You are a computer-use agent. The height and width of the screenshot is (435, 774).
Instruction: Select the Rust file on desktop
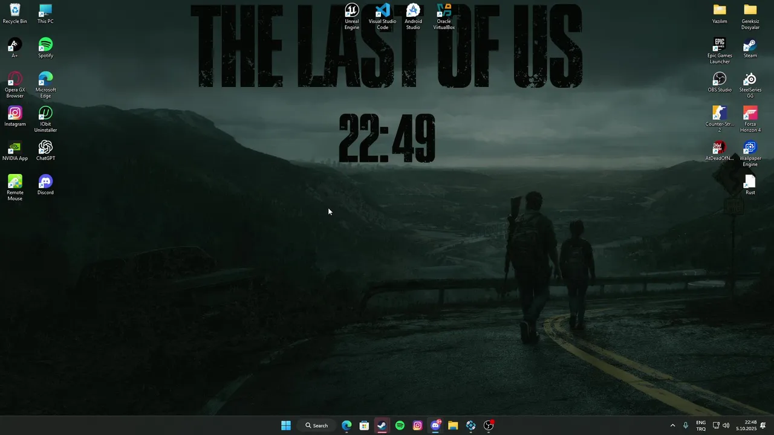pyautogui.click(x=750, y=185)
